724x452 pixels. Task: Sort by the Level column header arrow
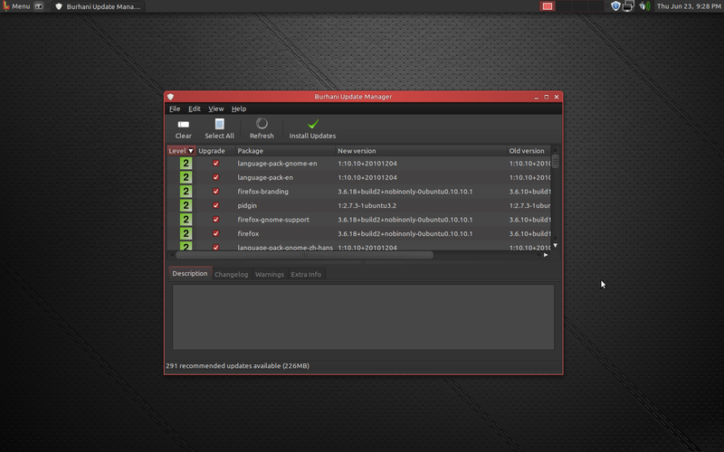190,151
